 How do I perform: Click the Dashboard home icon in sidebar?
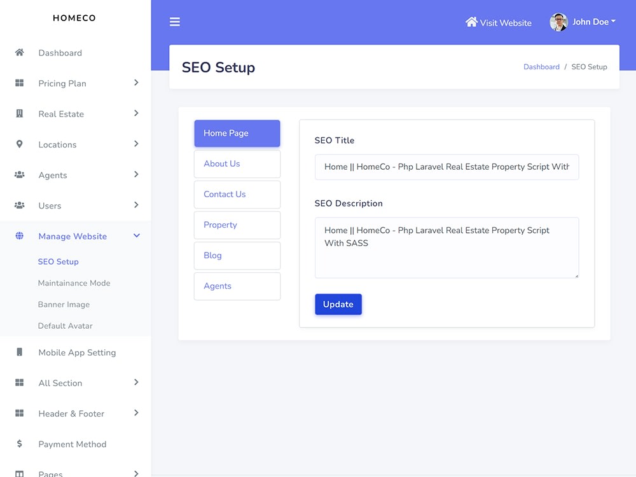[x=19, y=53]
